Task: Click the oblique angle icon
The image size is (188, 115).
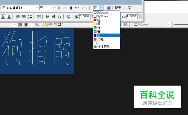Action: coord(76,17)
